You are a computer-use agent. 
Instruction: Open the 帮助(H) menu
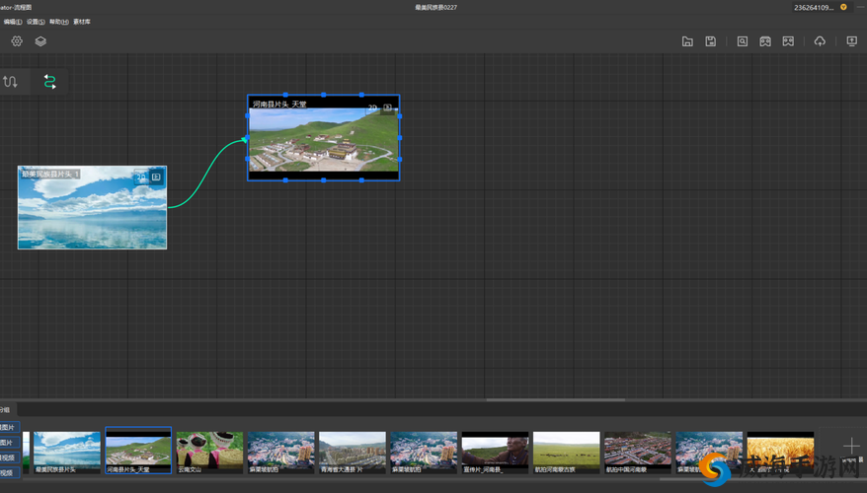point(58,22)
